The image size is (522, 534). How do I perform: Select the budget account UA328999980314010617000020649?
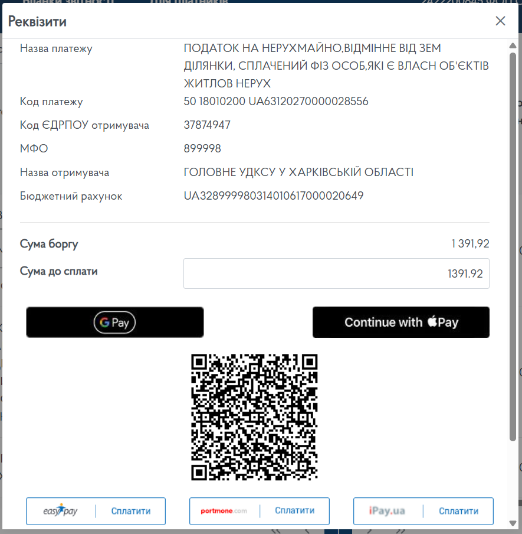274,196
